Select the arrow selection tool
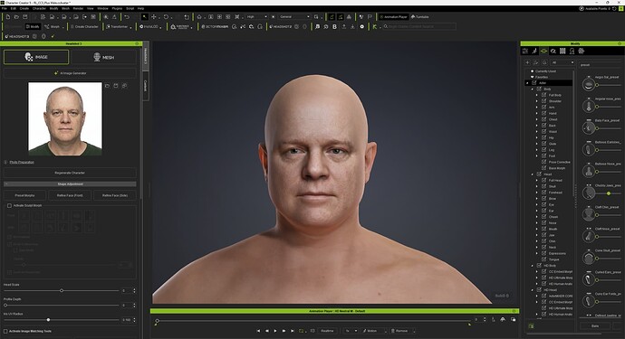The image size is (625, 339). tap(144, 17)
